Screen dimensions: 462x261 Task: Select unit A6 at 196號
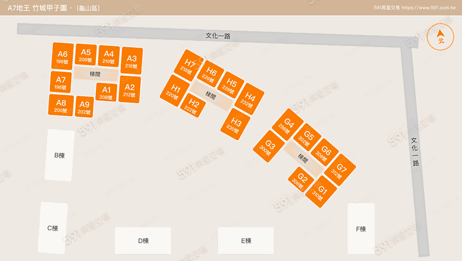click(63, 56)
